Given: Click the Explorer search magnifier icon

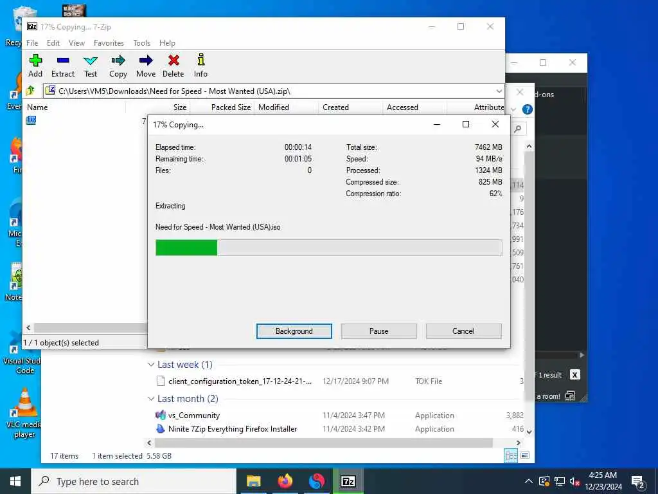Looking at the screenshot, I should 518,129.
